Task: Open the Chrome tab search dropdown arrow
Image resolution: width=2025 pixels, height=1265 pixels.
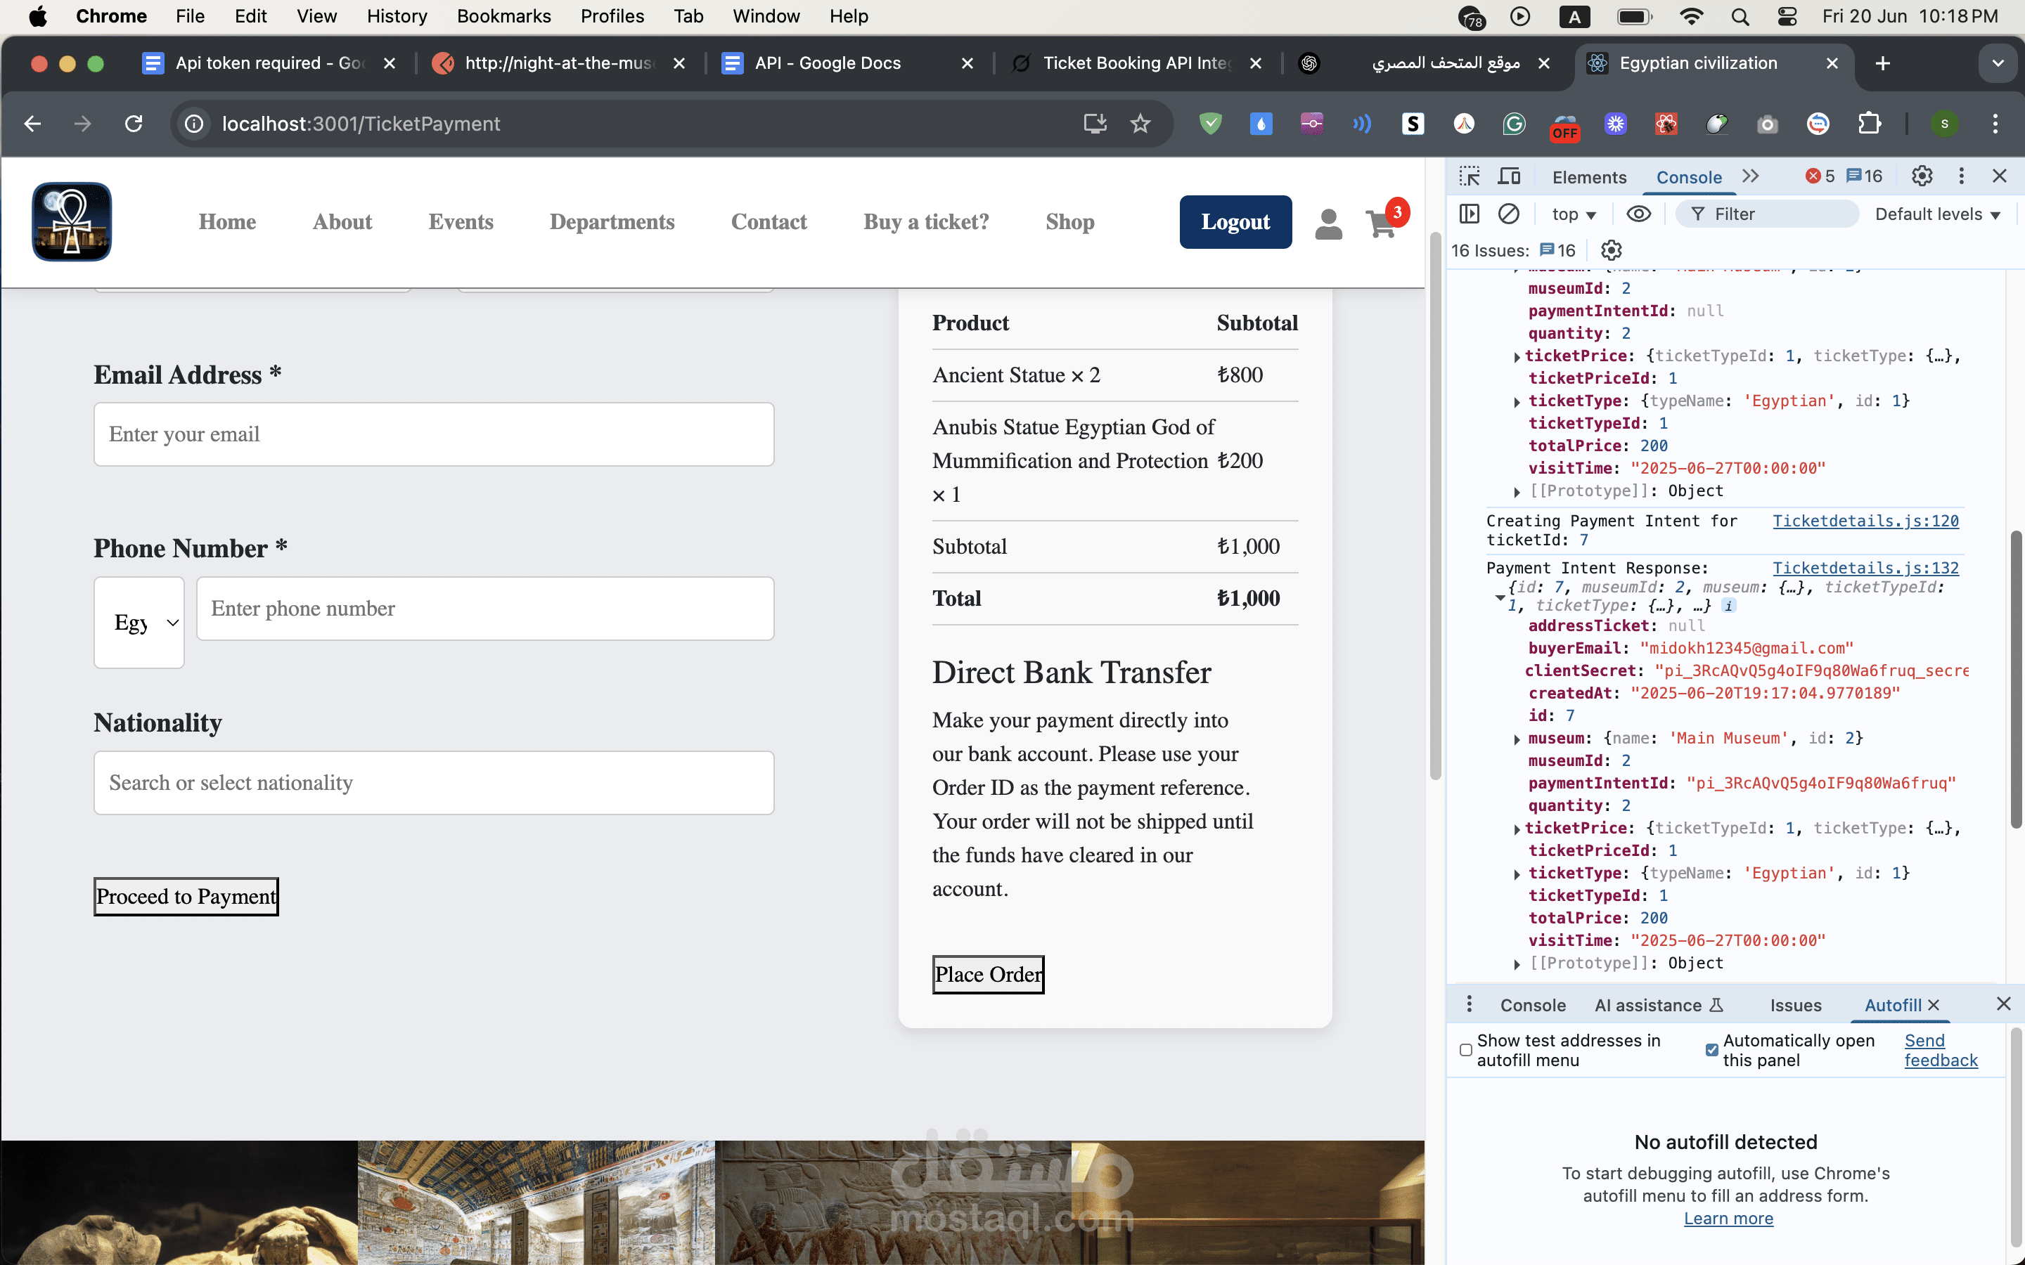Action: (x=1998, y=63)
